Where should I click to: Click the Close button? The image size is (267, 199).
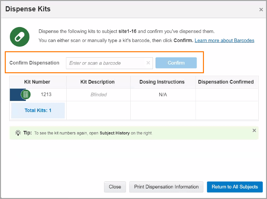pos(115,187)
